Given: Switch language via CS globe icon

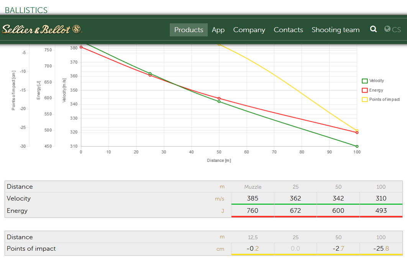Looking at the screenshot, I should (x=392, y=29).
